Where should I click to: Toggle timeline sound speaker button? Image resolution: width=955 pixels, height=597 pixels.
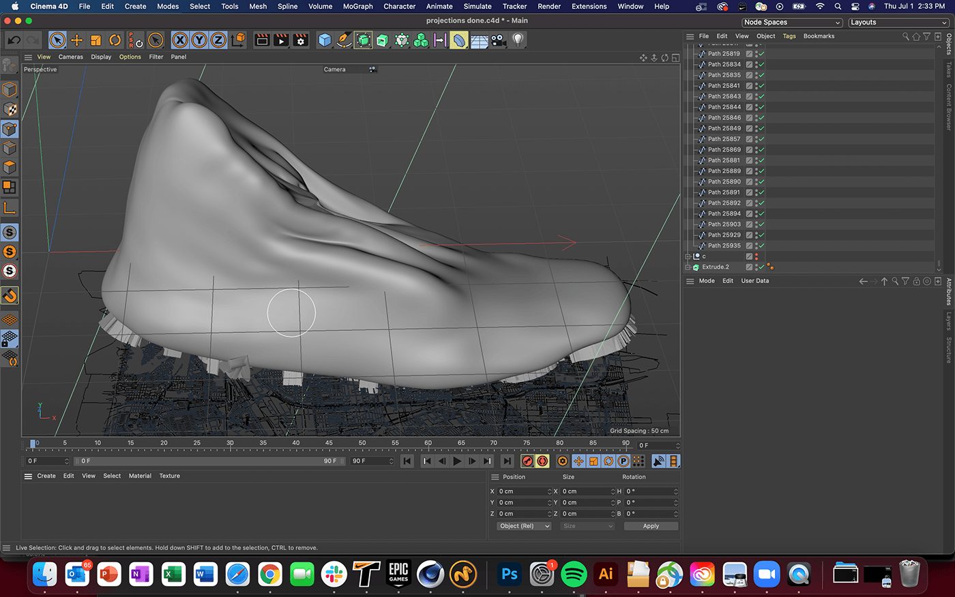click(x=658, y=461)
